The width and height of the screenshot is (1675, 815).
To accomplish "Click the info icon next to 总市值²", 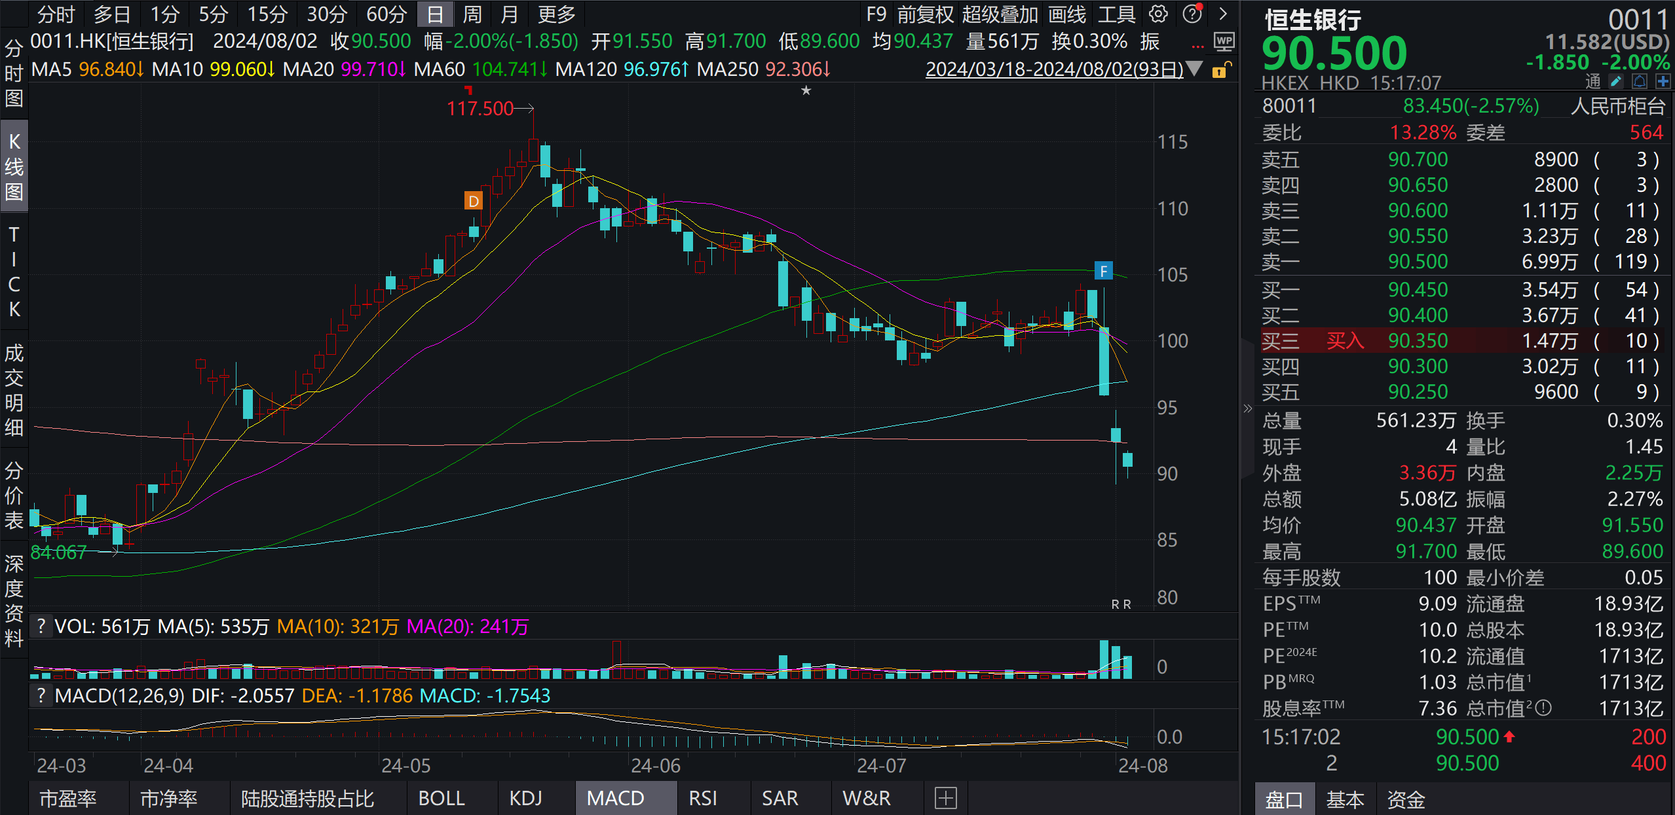I will tap(1543, 708).
